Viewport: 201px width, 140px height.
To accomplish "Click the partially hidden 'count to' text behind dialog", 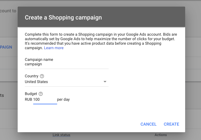I will point(8,11).
